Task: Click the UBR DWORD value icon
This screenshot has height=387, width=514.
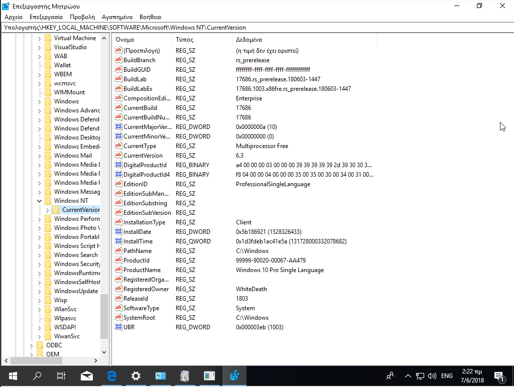Action: pos(118,327)
